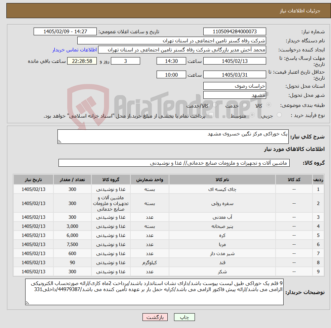The image size is (331, 328).
Task: Click response deadline date 1405/02/13 field
Action: coord(235,61)
